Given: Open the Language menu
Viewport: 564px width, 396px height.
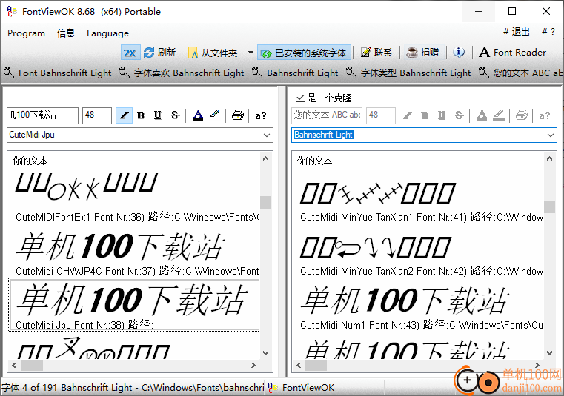Looking at the screenshot, I should [107, 33].
